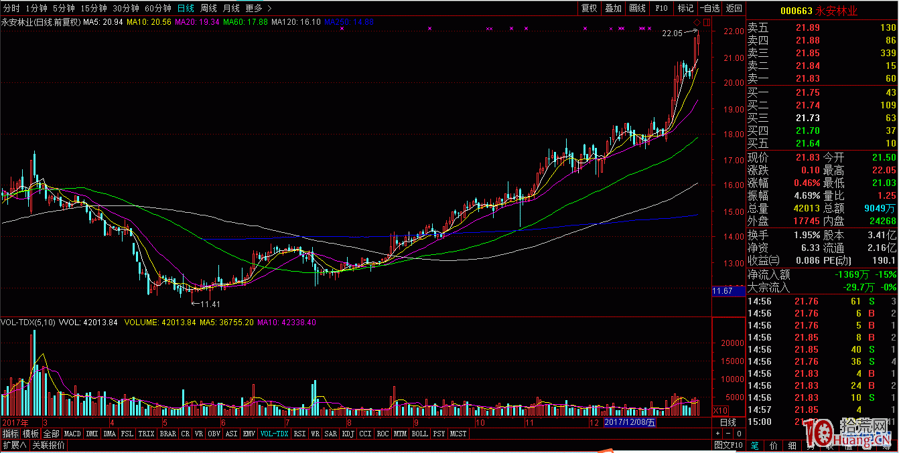Image resolution: width=899 pixels, height=453 pixels.
Task: Click the red diamond icon atop price axis
Action: click(697, 22)
